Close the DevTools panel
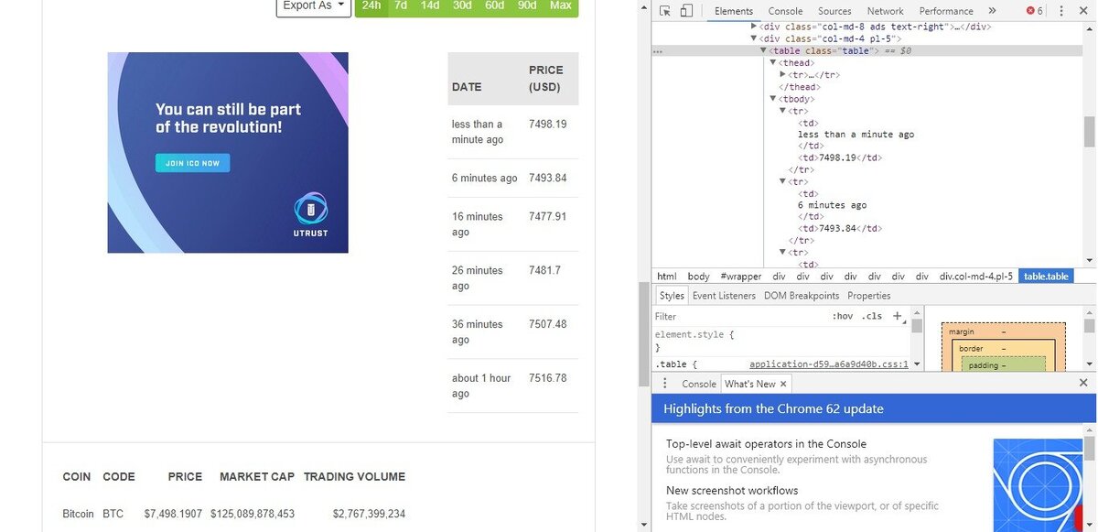 [1084, 11]
